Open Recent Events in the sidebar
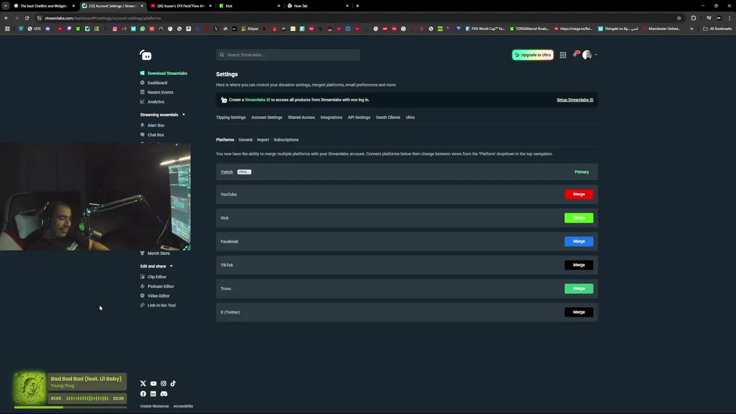Viewport: 736px width, 414px height. (160, 92)
